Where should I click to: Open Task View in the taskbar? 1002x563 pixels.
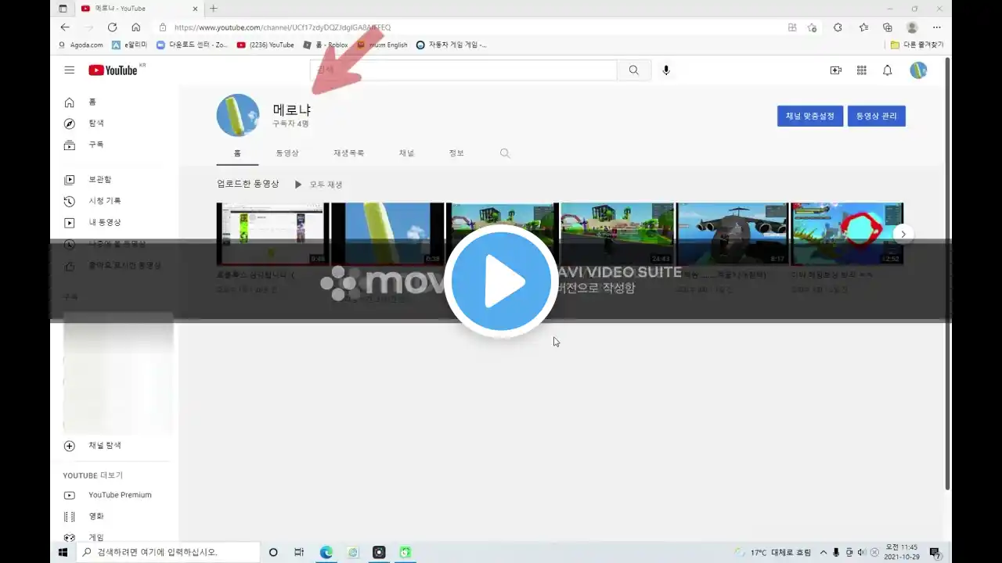[299, 552]
